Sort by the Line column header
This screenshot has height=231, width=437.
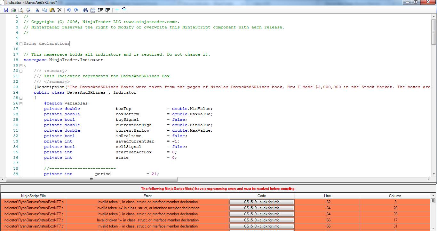(x=327, y=196)
